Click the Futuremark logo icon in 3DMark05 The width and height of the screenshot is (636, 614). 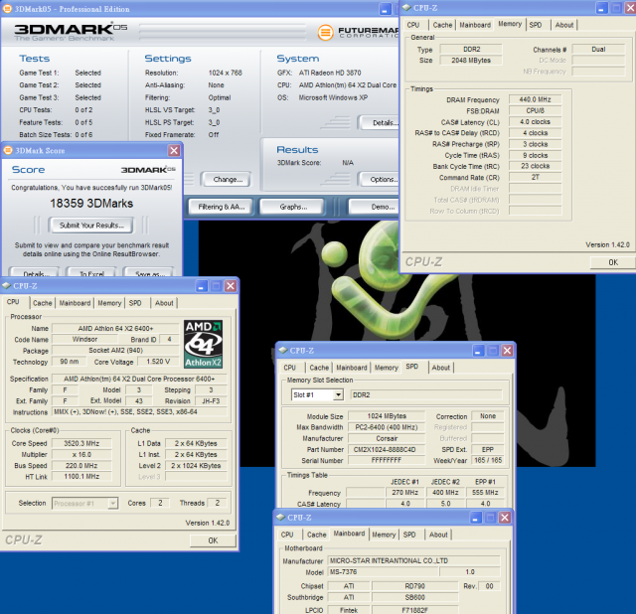click(x=325, y=33)
